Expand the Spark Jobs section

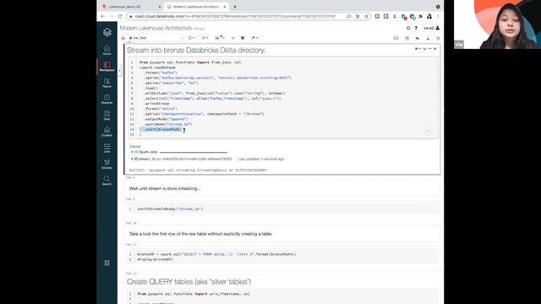pos(132,152)
